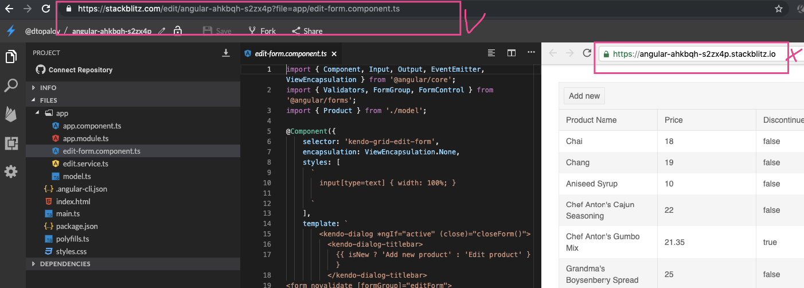Click the format document icon
The height and width of the screenshot is (288, 804).
coord(491,53)
